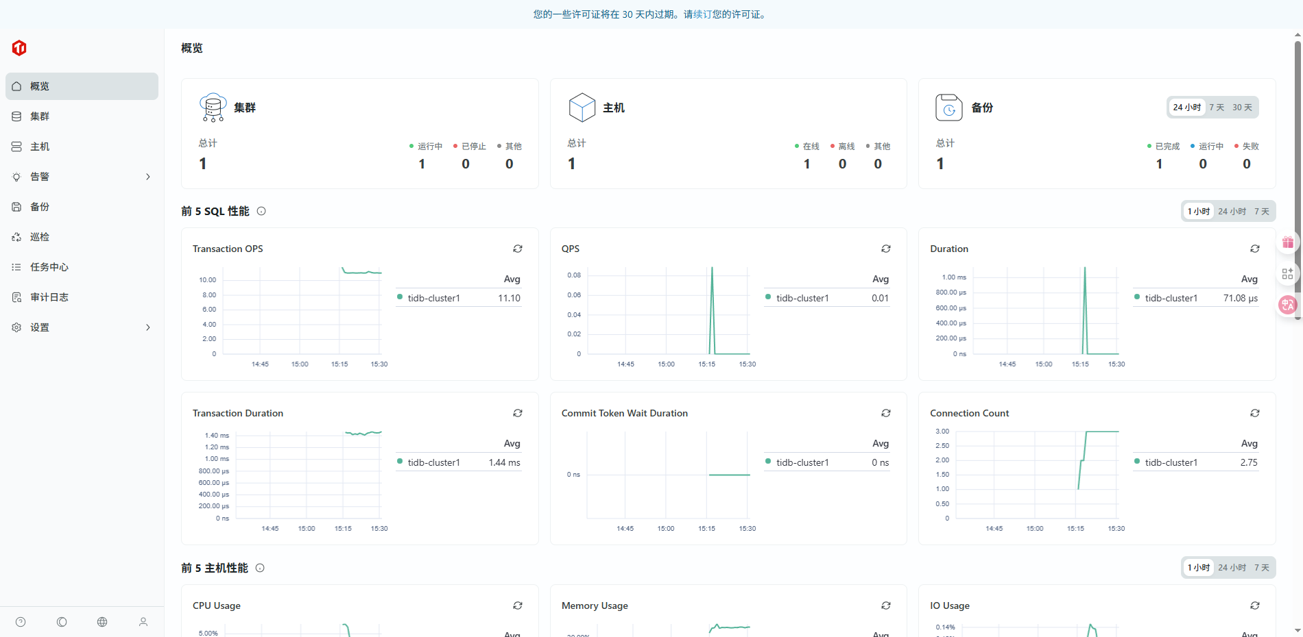Click the page vertical scrollbar
The height and width of the screenshot is (637, 1303).
(x=1298, y=205)
